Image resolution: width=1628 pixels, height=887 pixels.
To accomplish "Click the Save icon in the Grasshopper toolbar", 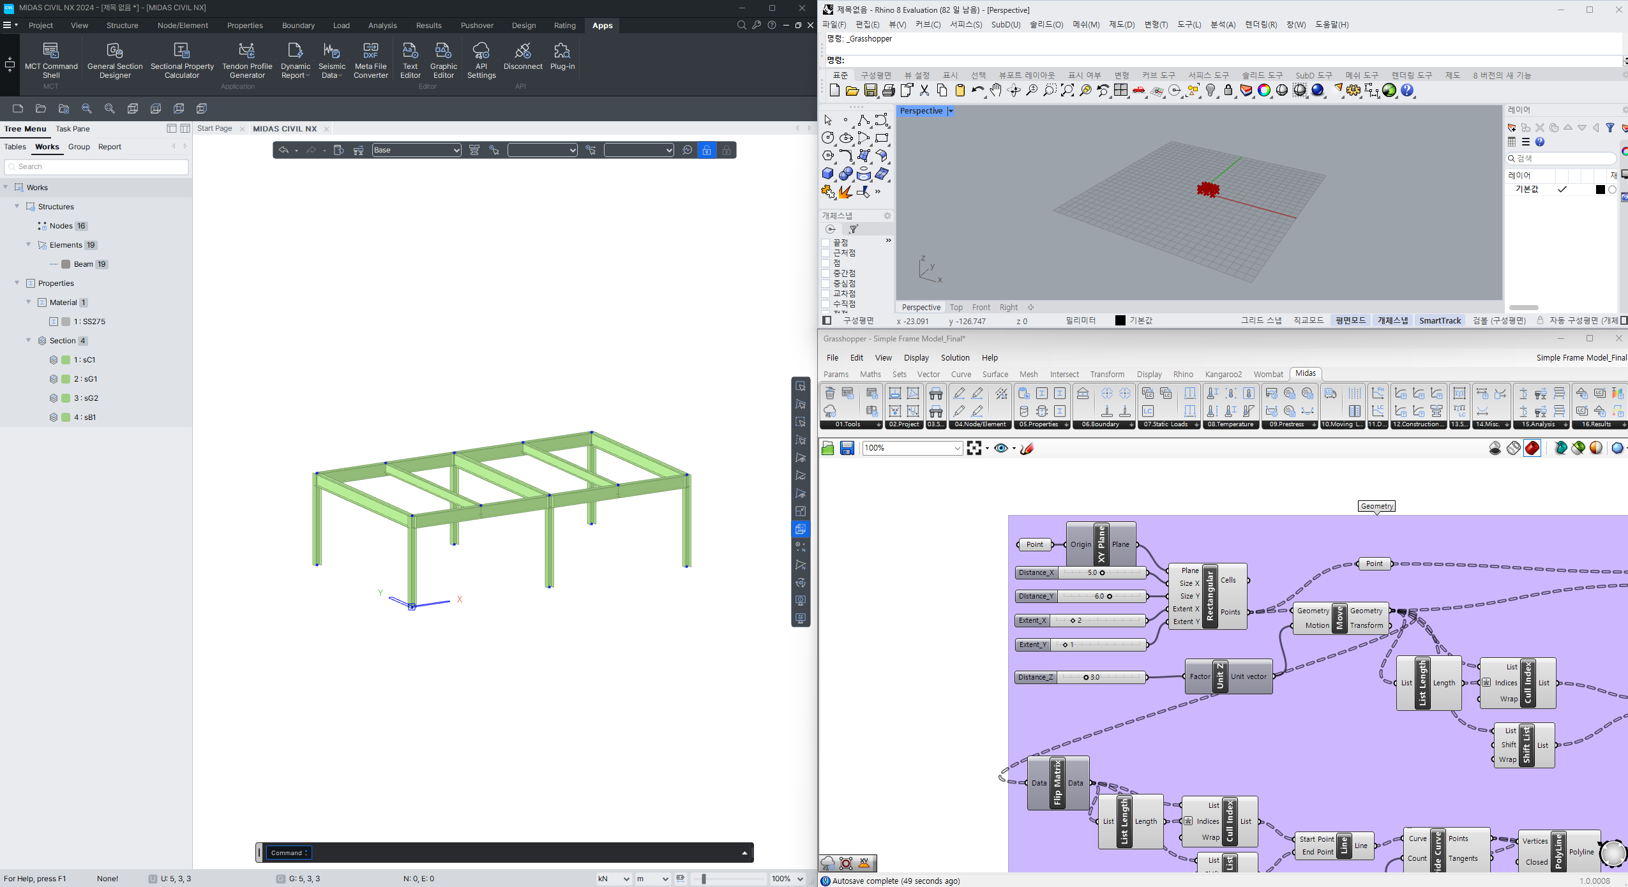I will pos(846,448).
